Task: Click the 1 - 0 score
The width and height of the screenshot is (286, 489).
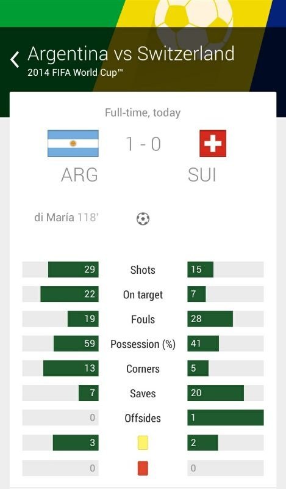Action: click(x=143, y=144)
